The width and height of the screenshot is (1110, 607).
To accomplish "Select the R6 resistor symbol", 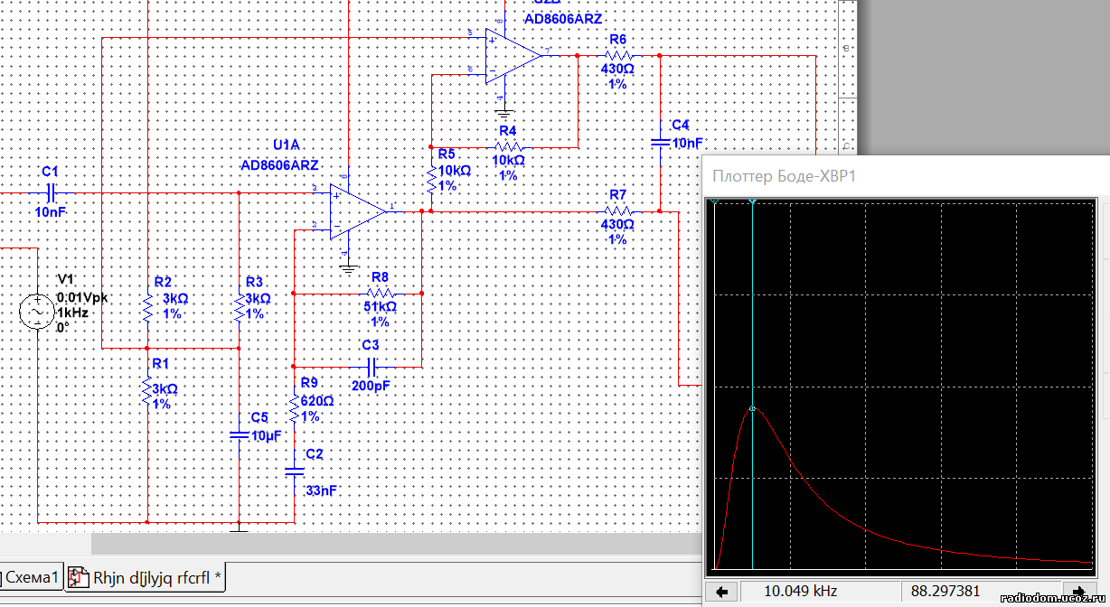I will (617, 55).
